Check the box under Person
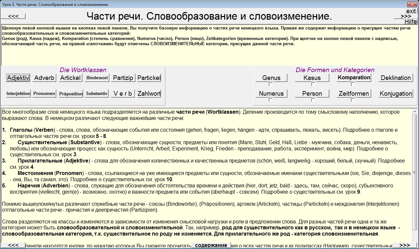Image resolution: width=419 pixels, height=249 pixels. tap(313, 100)
